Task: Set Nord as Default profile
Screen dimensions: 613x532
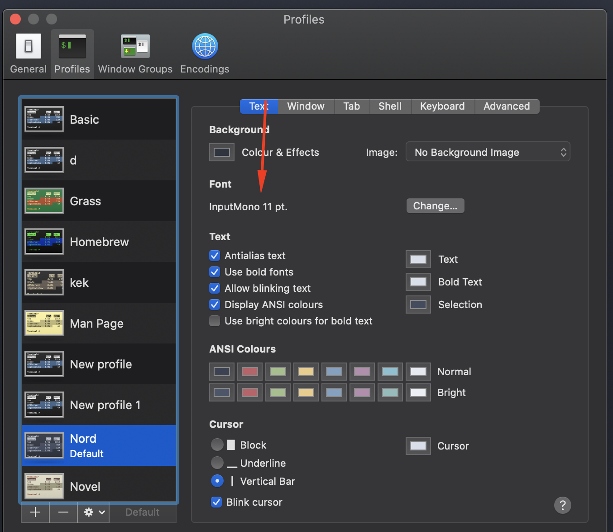Action: [x=143, y=512]
